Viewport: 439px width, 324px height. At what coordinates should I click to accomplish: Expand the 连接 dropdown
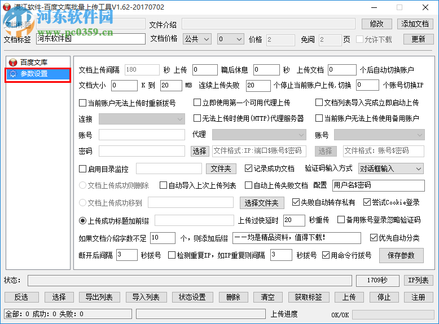[x=142, y=119]
